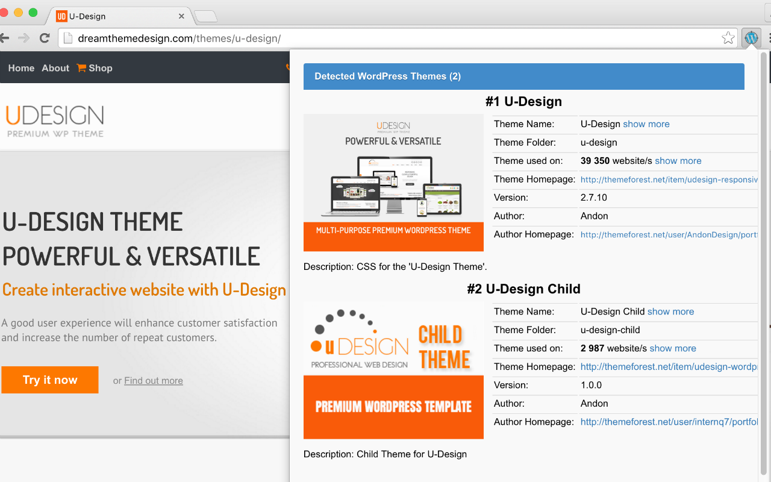Bookmark the page with the star icon
Screen dimensions: 771x482
click(x=728, y=37)
